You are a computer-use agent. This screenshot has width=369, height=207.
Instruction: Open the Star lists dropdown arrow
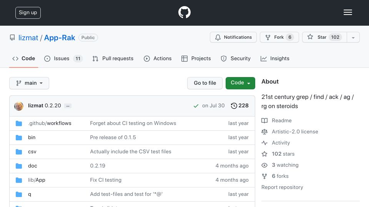(x=353, y=37)
